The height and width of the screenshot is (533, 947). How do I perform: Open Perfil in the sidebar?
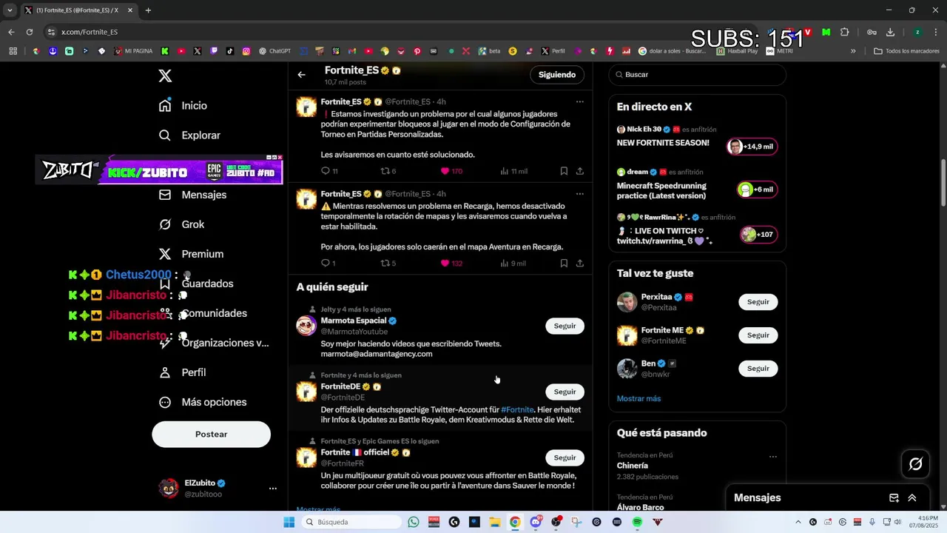coord(183,372)
